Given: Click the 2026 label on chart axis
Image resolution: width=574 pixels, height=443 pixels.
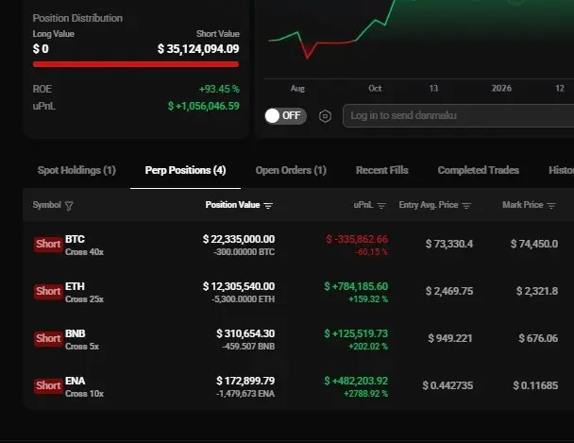Looking at the screenshot, I should click(501, 89).
